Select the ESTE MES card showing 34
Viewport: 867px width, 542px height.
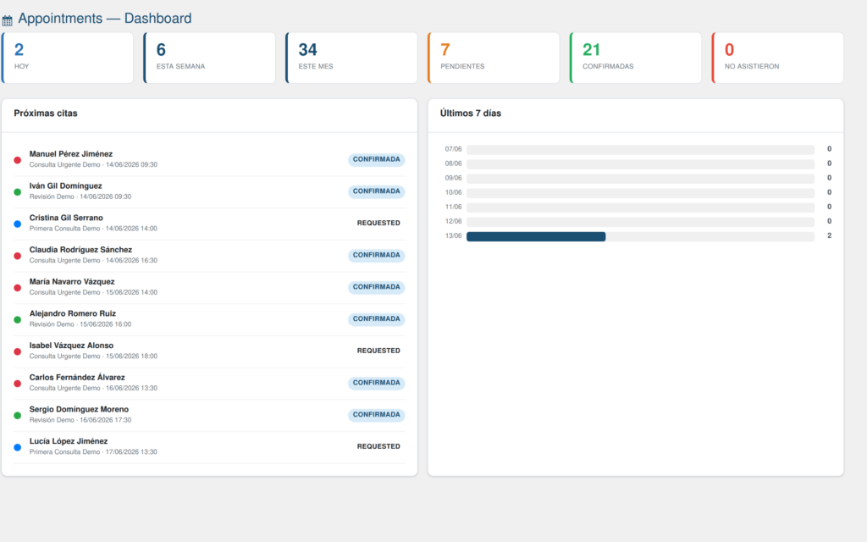coord(351,58)
